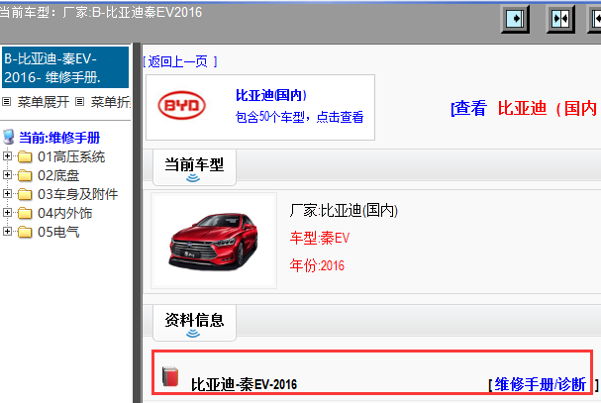Click the folder icon for 05电气
The image size is (601, 403).
(x=25, y=232)
